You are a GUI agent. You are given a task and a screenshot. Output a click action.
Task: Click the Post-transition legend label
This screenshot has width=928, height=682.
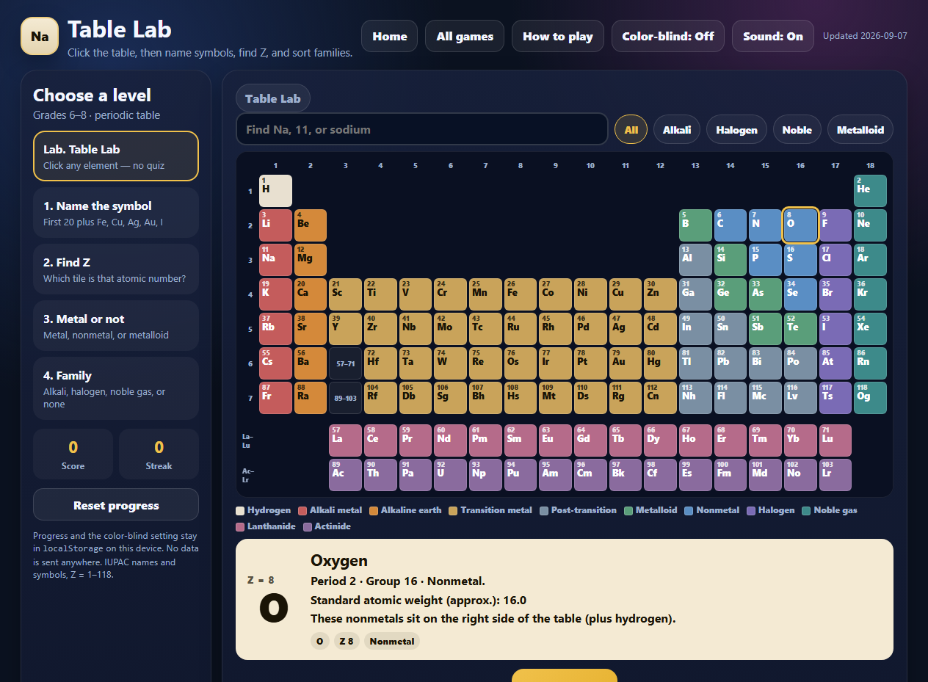[x=584, y=510]
